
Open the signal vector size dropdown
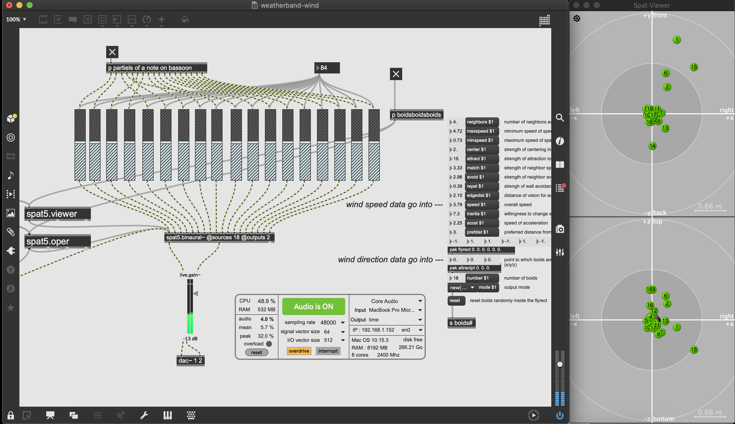click(334, 332)
